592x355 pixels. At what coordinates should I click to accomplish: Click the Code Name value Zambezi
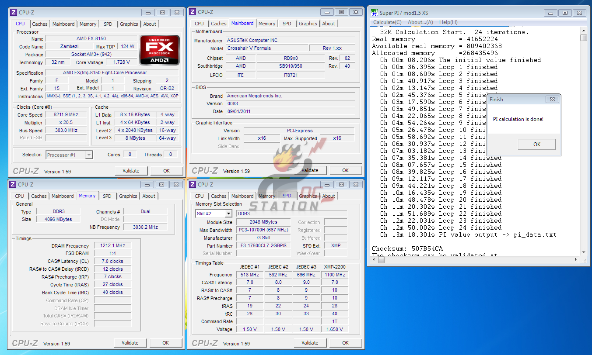coord(70,46)
